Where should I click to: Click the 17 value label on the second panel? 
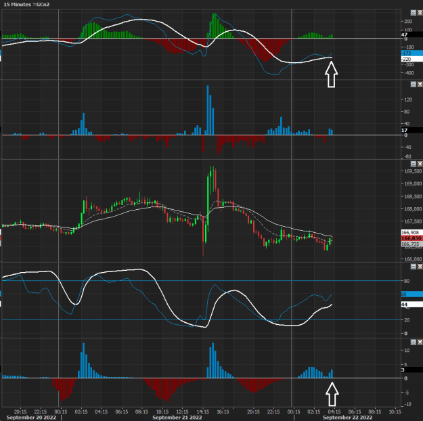click(411, 131)
